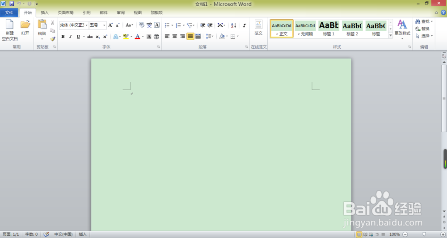Toggle justify alignment button

tap(190, 36)
